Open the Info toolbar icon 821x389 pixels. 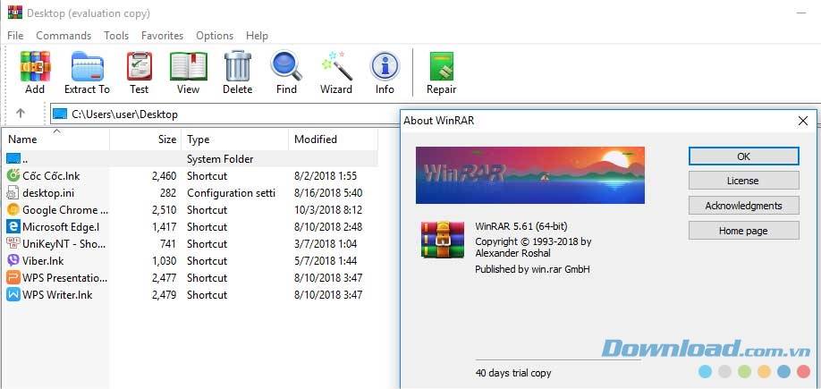(385, 66)
